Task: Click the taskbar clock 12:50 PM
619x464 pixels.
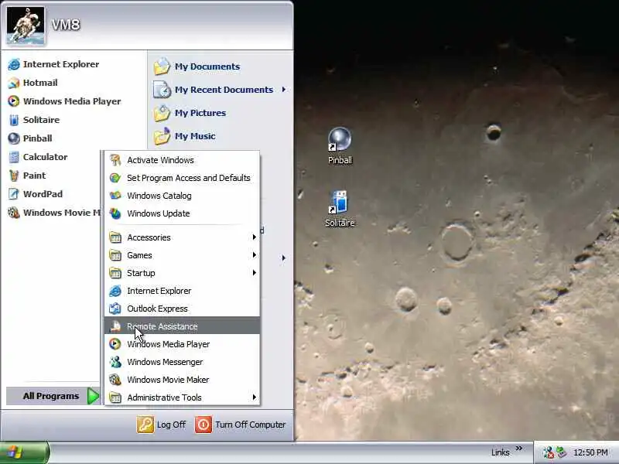Action: click(x=590, y=452)
